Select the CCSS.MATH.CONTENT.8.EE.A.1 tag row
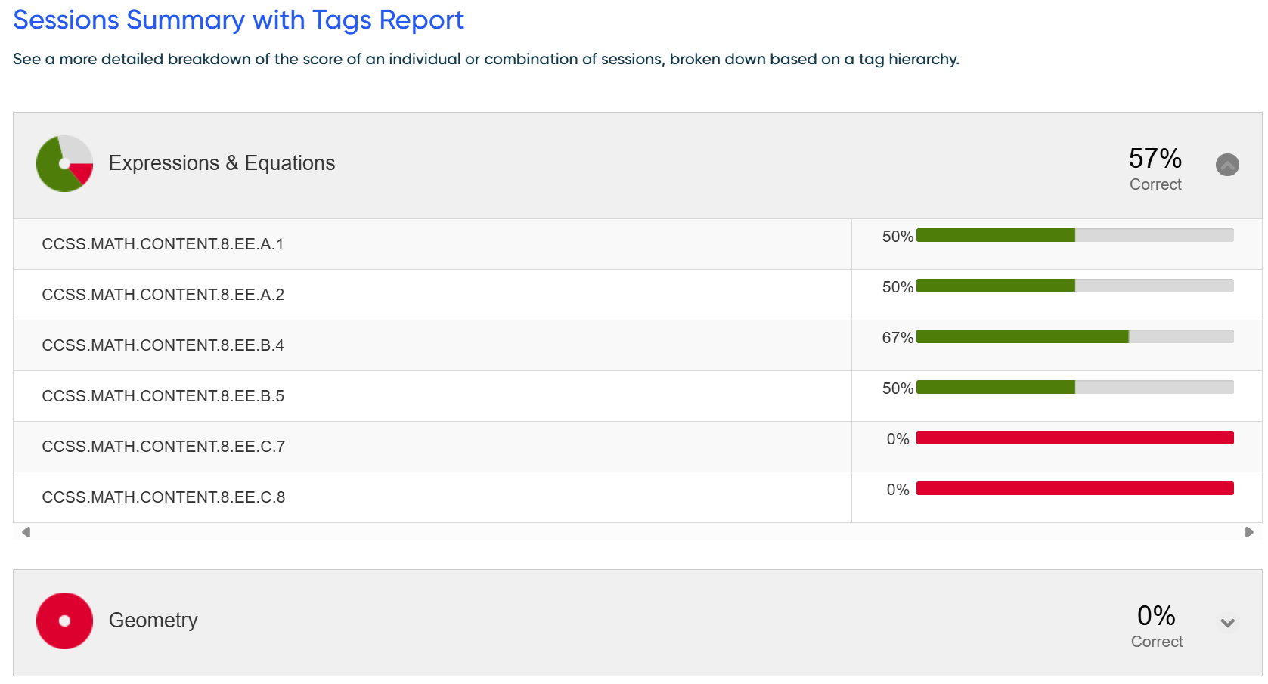 tap(163, 244)
